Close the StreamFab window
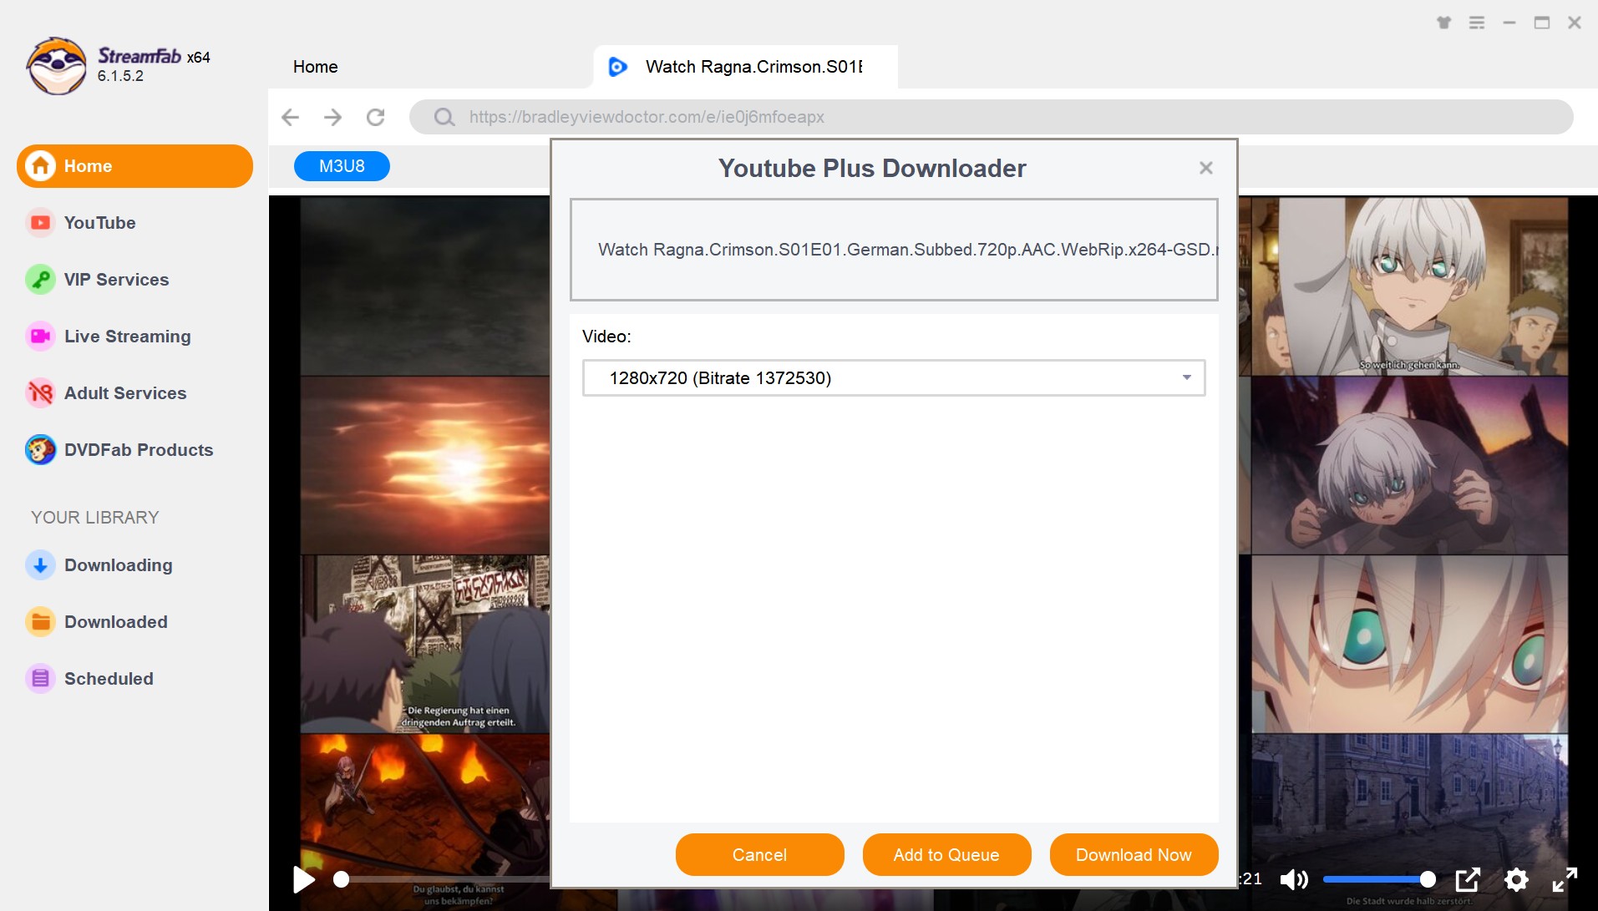This screenshot has width=1598, height=911. click(x=1575, y=23)
